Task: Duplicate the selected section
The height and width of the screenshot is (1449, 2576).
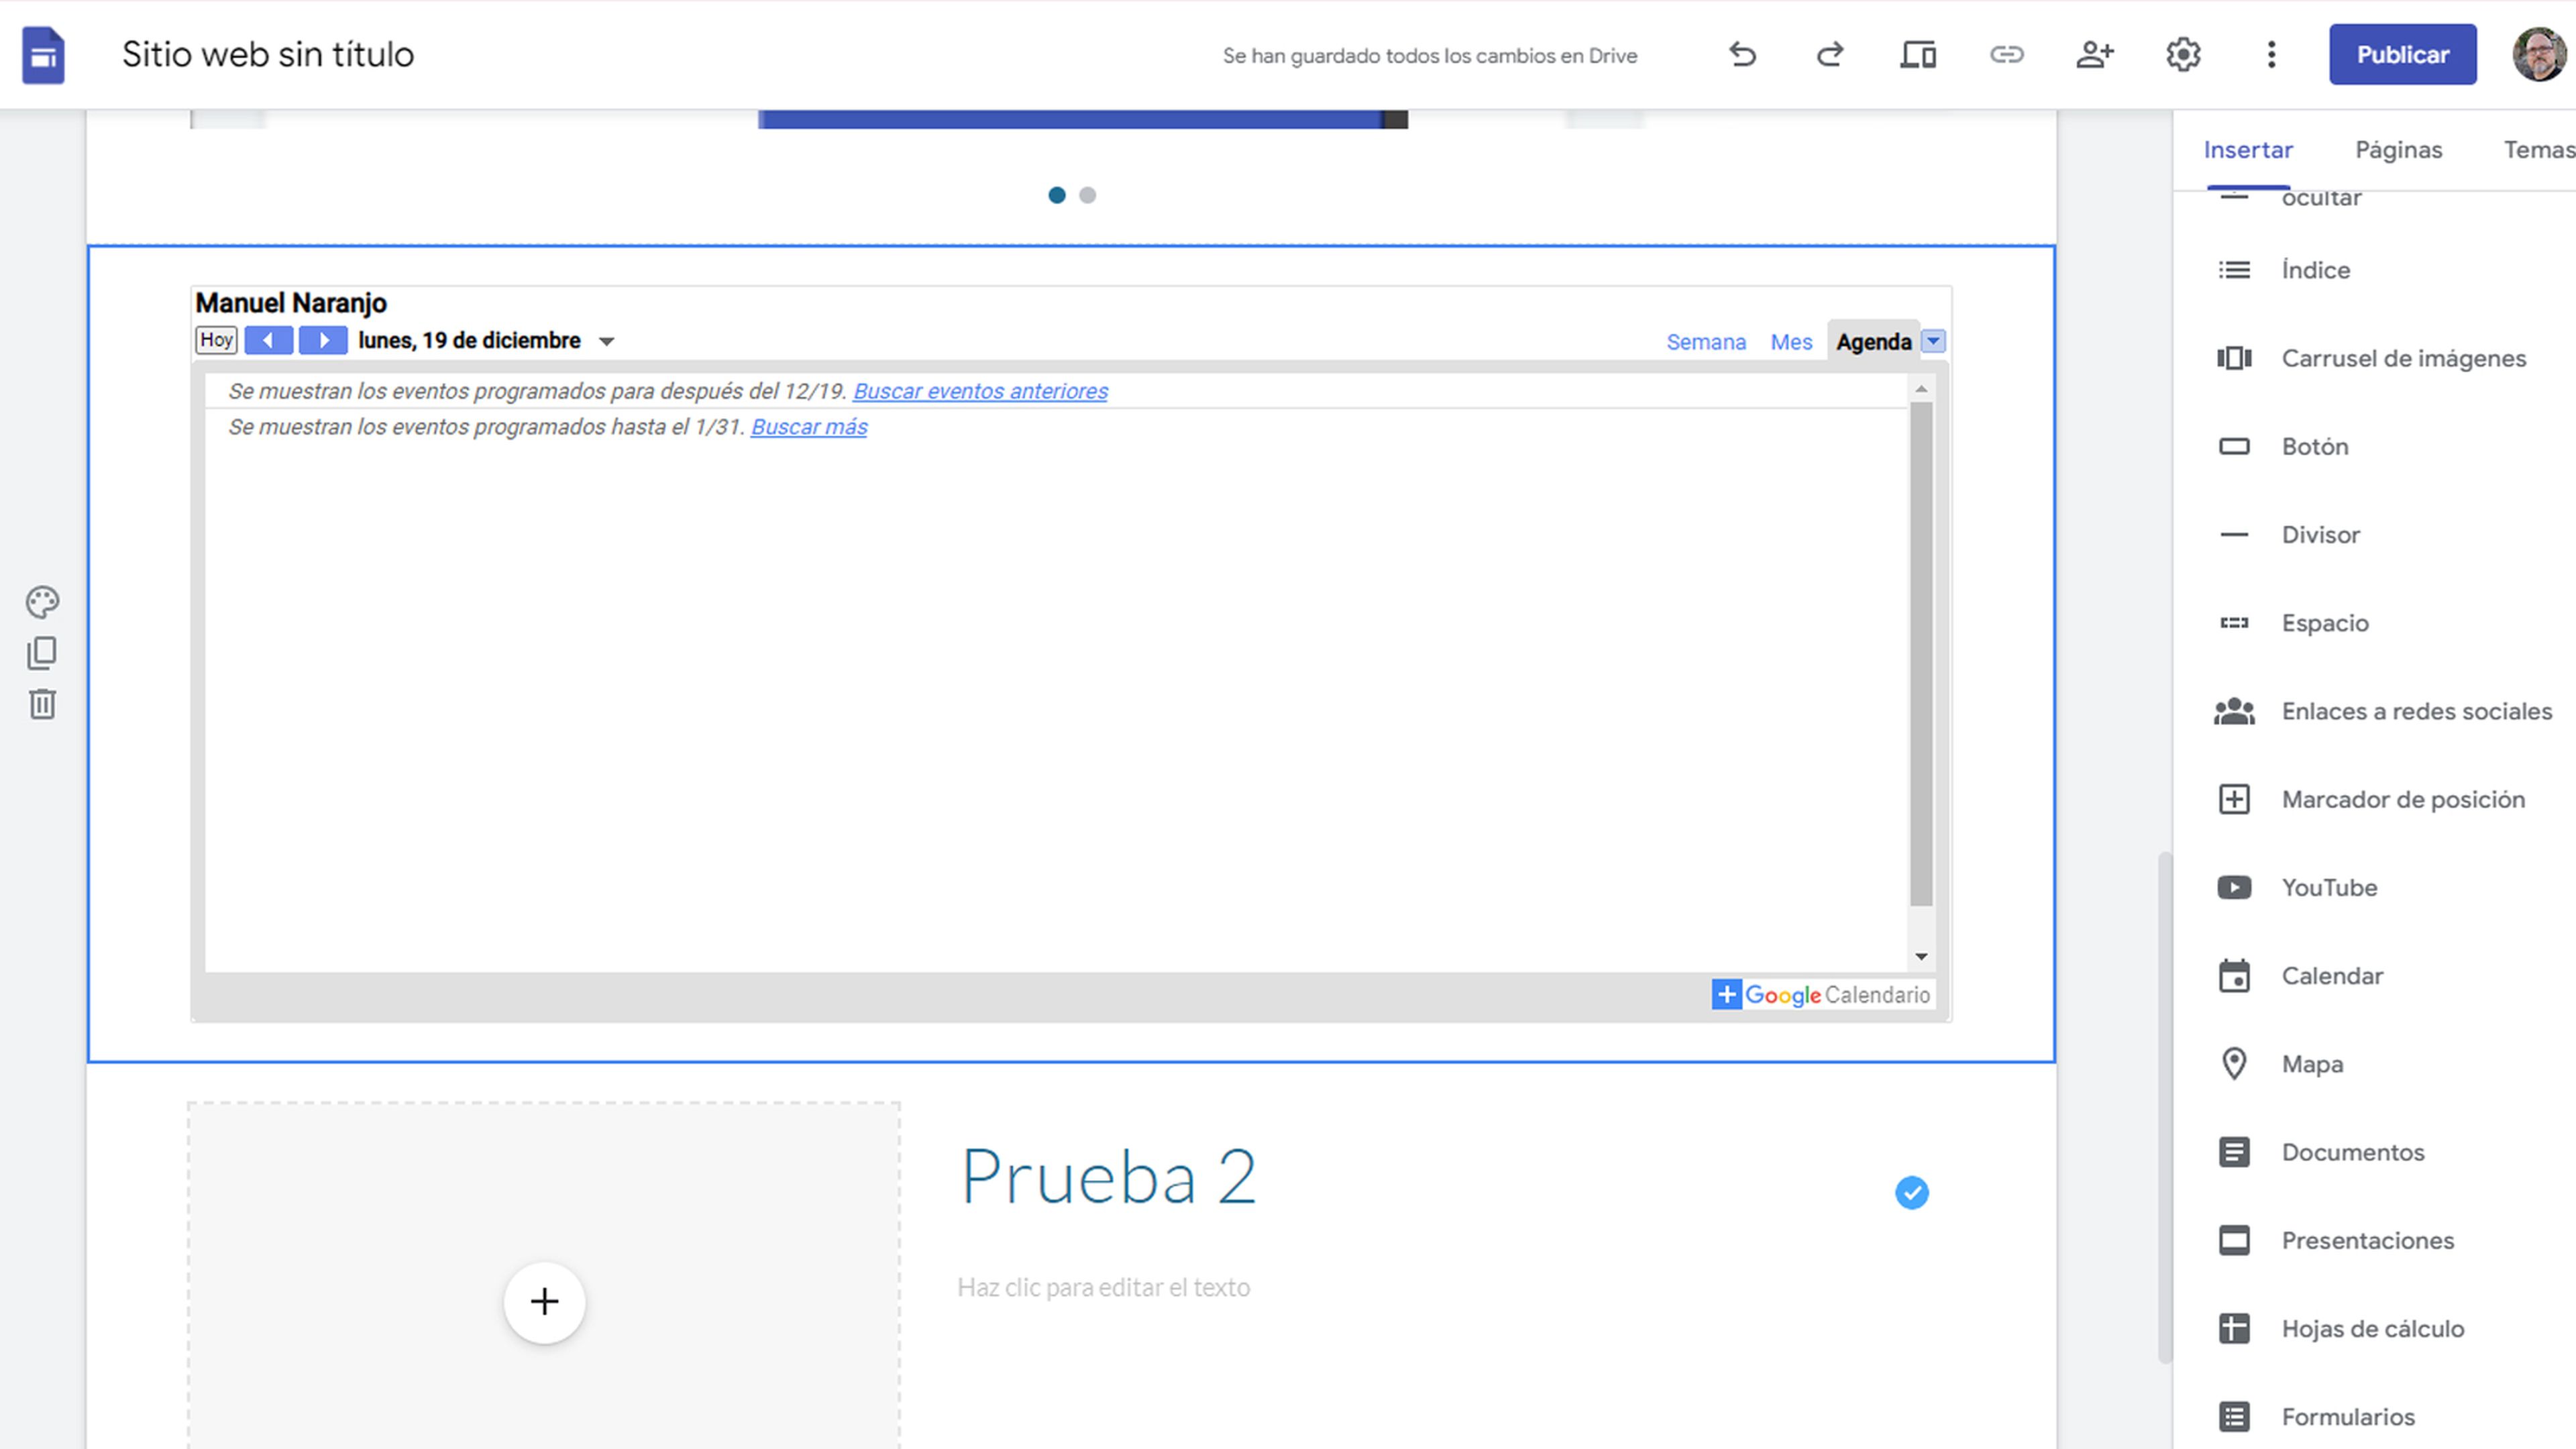Action: pos(42,653)
